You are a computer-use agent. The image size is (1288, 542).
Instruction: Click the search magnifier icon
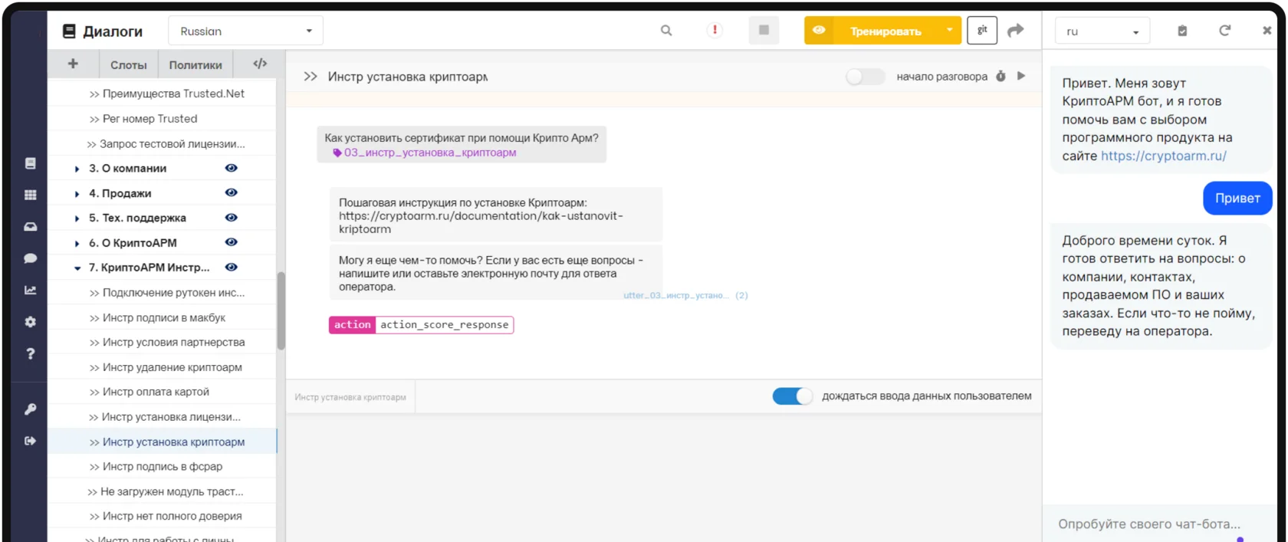click(666, 31)
